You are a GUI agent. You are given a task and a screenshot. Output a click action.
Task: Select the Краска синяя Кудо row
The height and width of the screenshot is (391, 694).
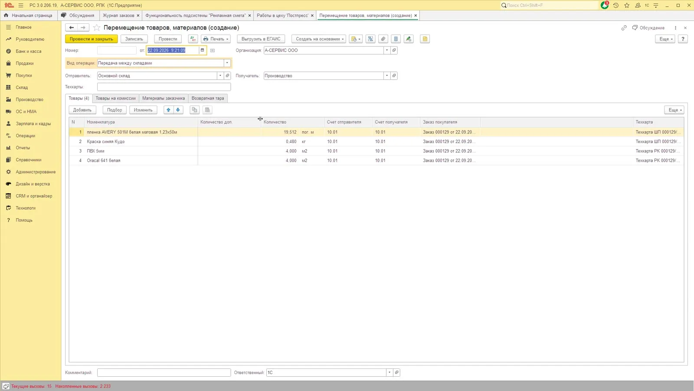tap(376, 142)
